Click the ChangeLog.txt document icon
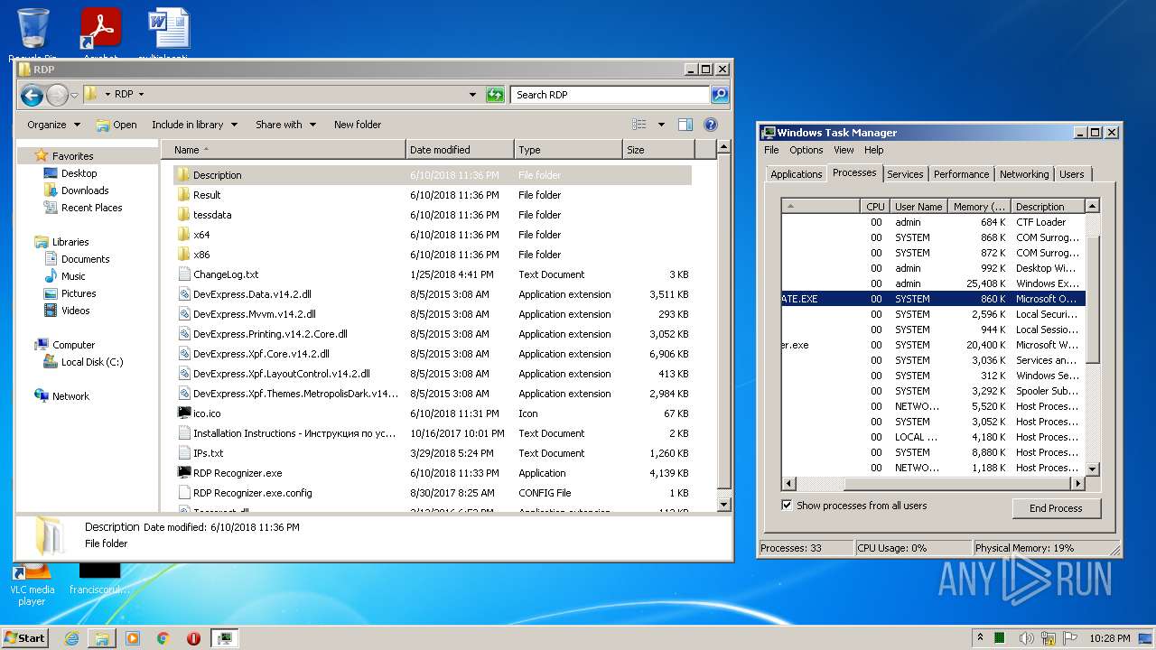This screenshot has width=1156, height=650. coord(184,274)
